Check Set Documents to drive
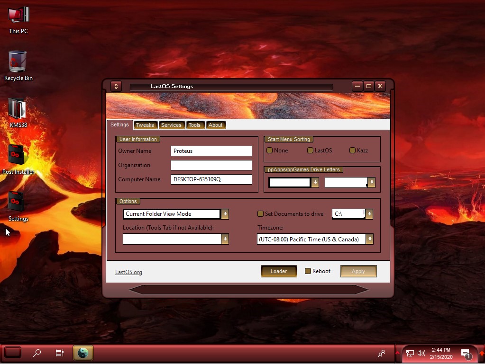The height and width of the screenshot is (364, 485). (260, 213)
